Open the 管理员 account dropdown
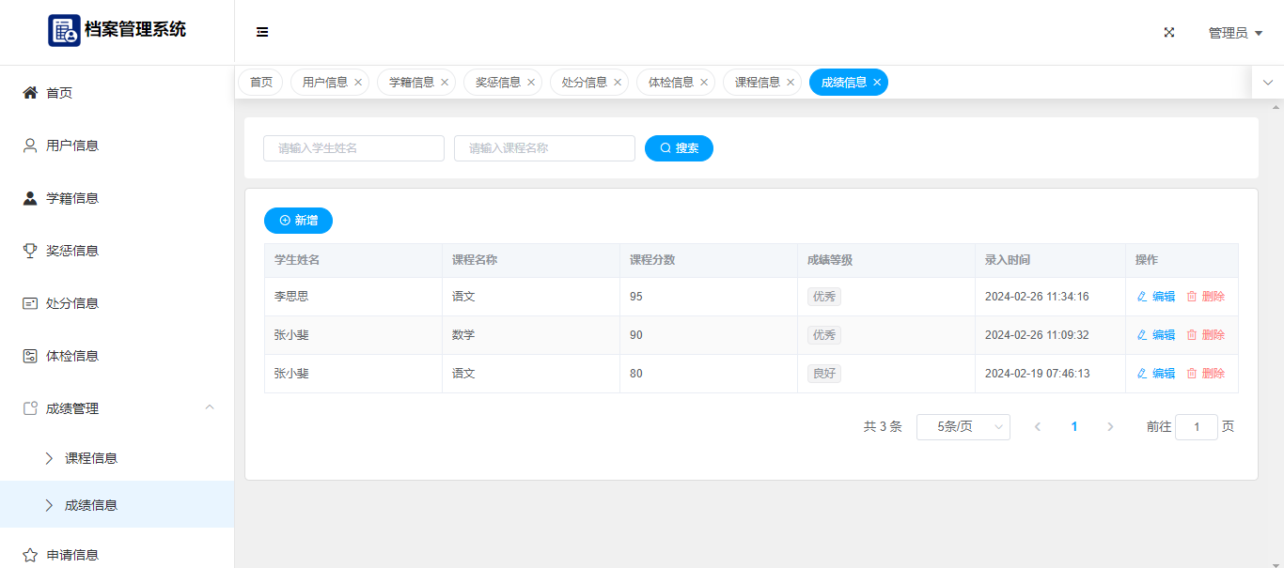 (1235, 33)
